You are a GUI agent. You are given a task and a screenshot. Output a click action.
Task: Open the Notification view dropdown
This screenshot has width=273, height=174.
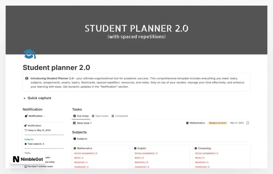[44, 116]
